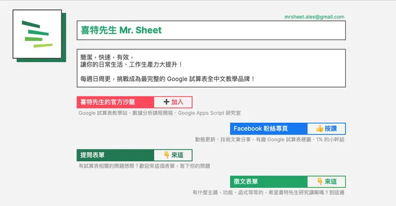Click the dark green 提問表單 label
Image resolution: width=396 pixels, height=206 pixels.
pyautogui.click(x=116, y=155)
